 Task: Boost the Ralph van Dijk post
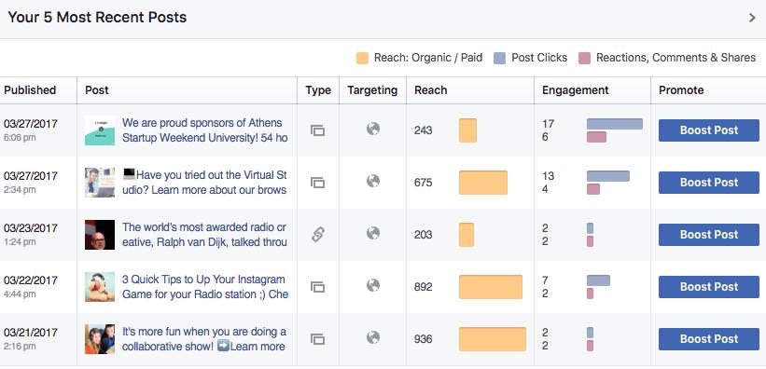(709, 235)
